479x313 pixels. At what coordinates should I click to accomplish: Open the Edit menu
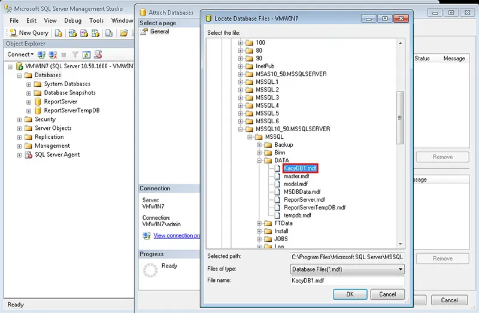point(31,20)
